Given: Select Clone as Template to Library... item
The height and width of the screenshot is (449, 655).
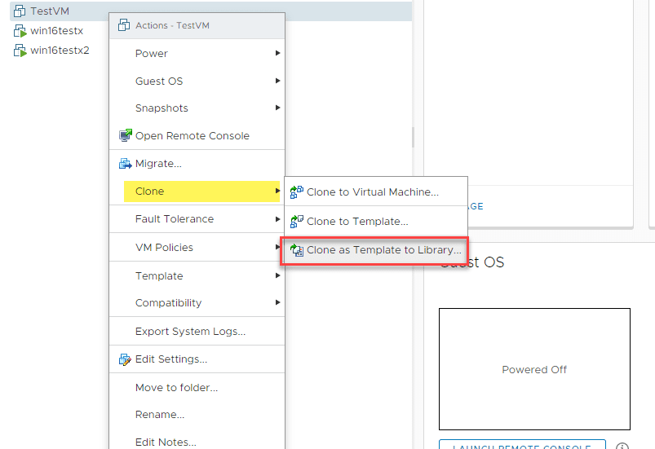Looking at the screenshot, I should click(374, 250).
